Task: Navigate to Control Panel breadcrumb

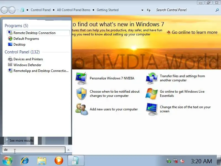Action: tap(41, 10)
